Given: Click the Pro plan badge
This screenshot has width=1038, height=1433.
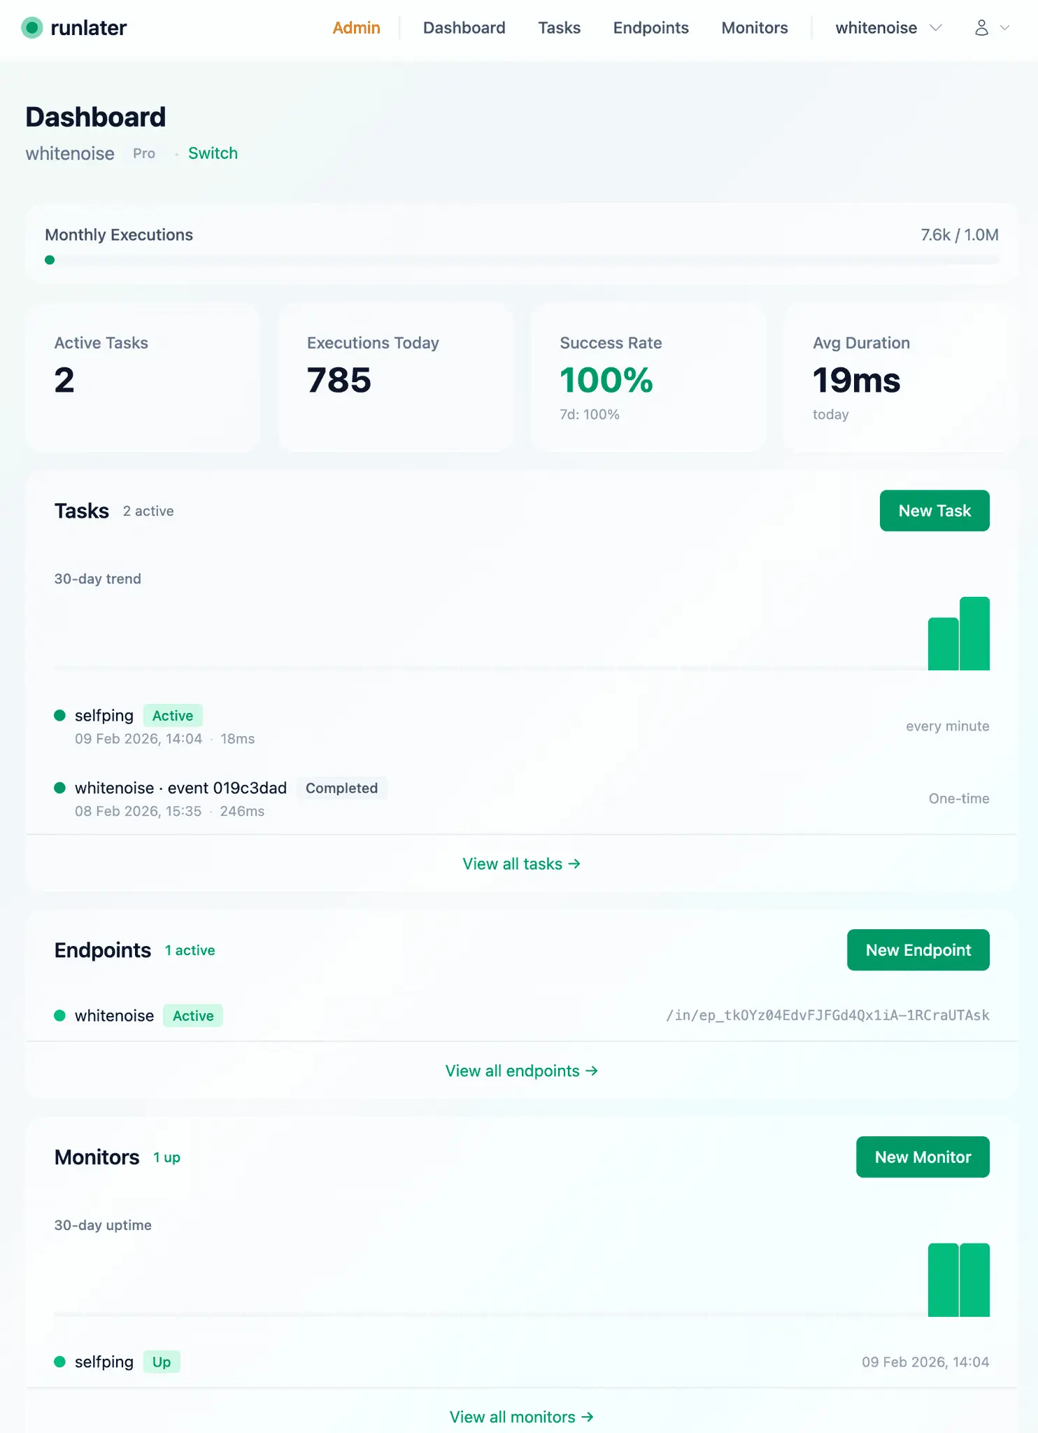Looking at the screenshot, I should point(144,153).
